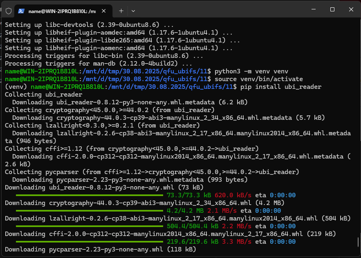Click the shield icon in title bar

(x=9, y=11)
